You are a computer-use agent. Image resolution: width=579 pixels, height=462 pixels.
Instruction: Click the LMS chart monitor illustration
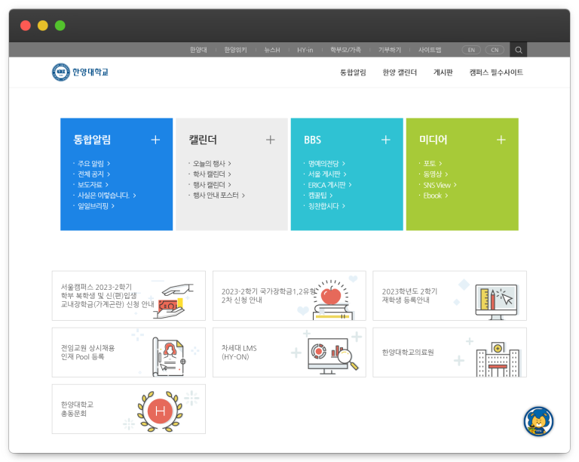click(333, 355)
